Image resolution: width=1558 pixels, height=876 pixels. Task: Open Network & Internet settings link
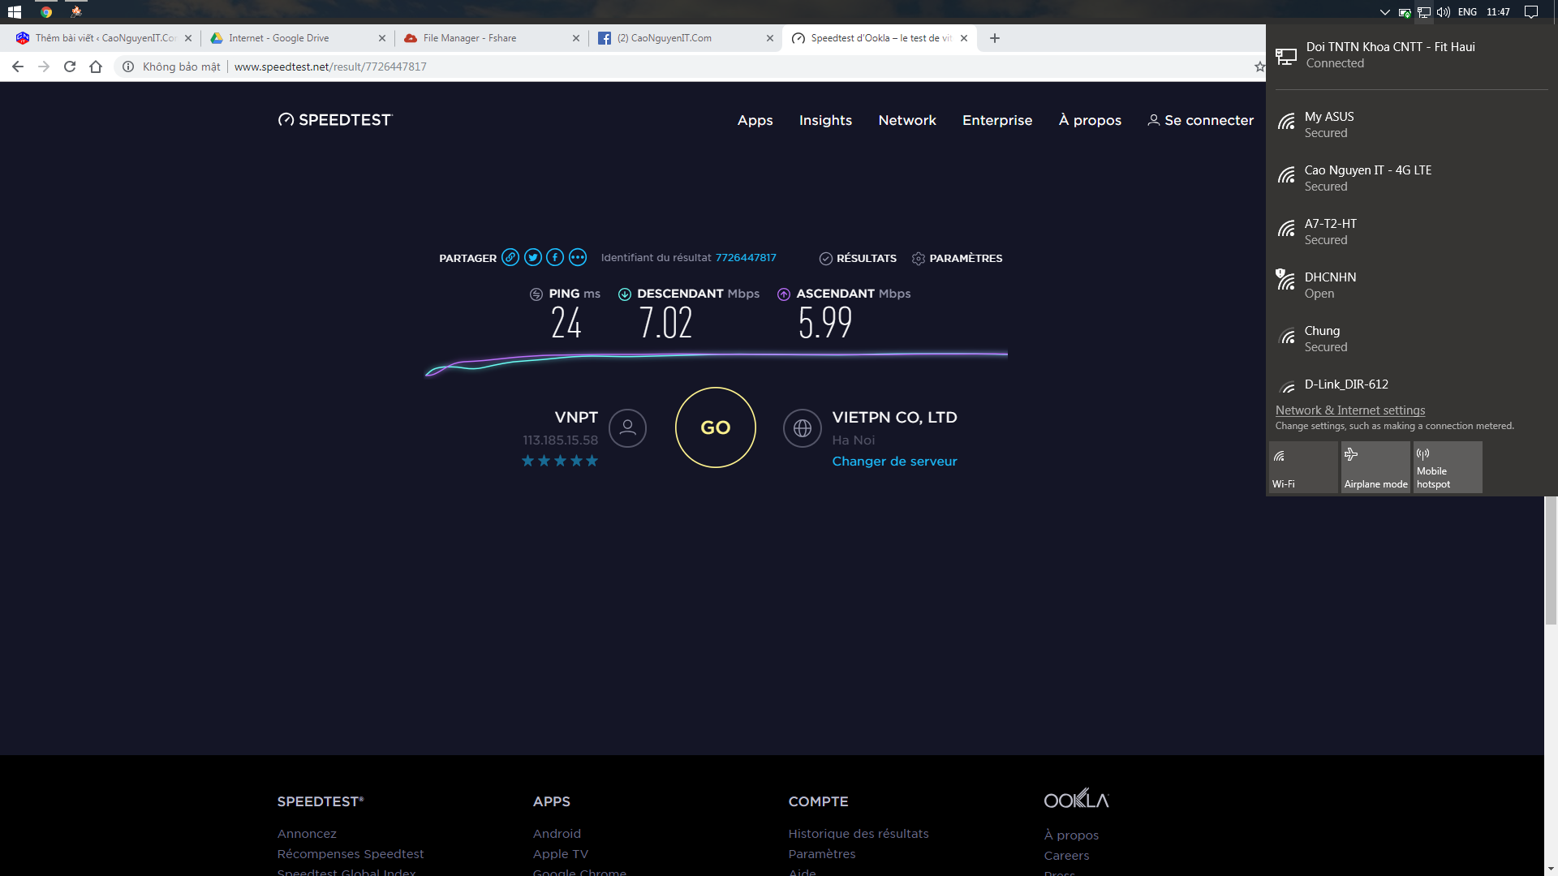tap(1349, 410)
